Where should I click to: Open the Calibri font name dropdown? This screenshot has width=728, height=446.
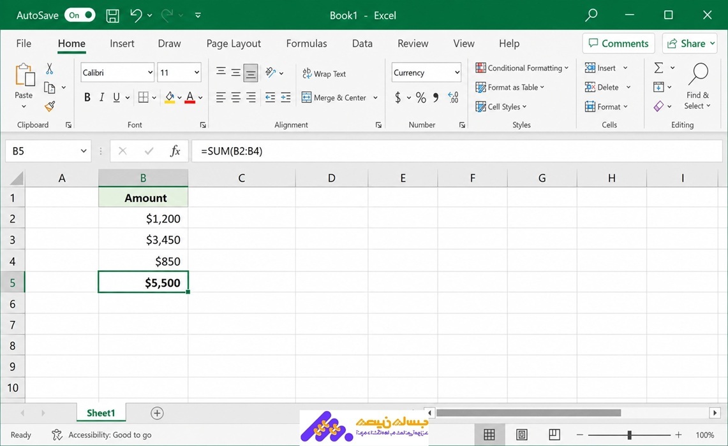(150, 73)
